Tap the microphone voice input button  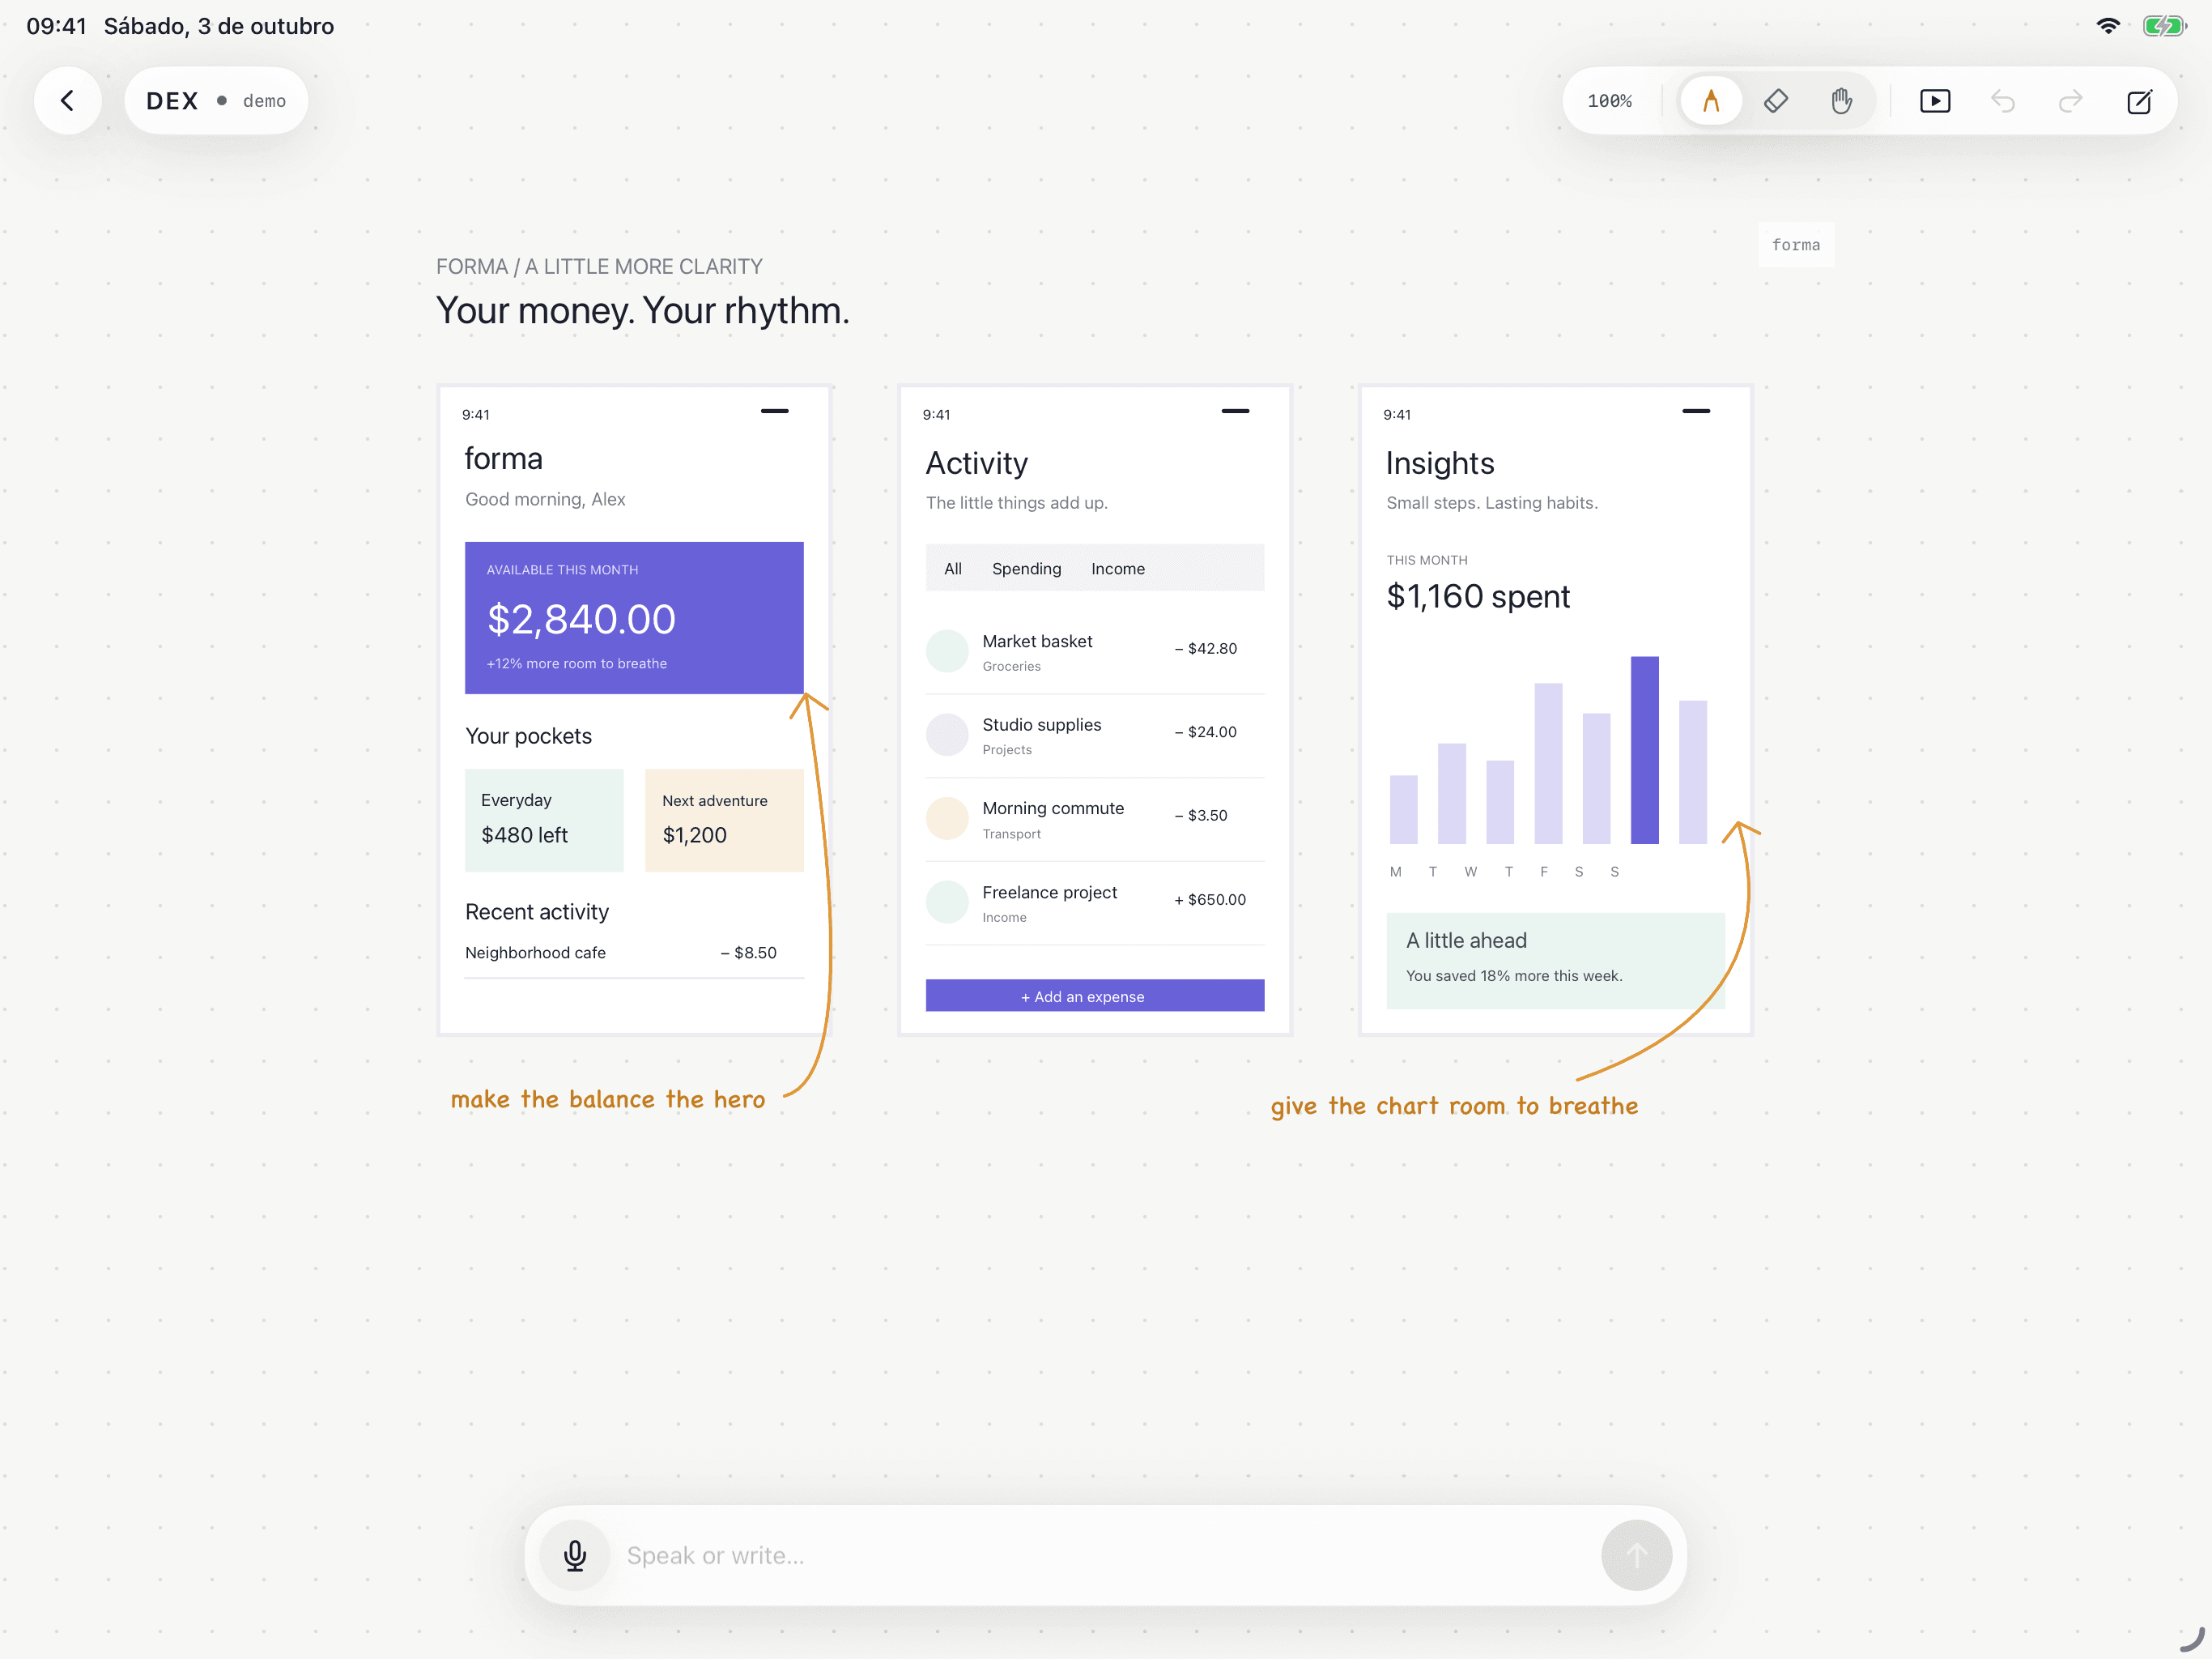575,1555
